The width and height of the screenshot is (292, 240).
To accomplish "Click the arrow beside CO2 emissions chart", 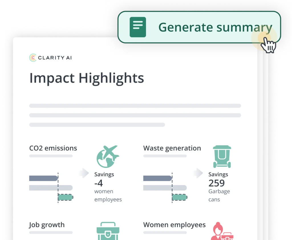I will (x=84, y=173).
